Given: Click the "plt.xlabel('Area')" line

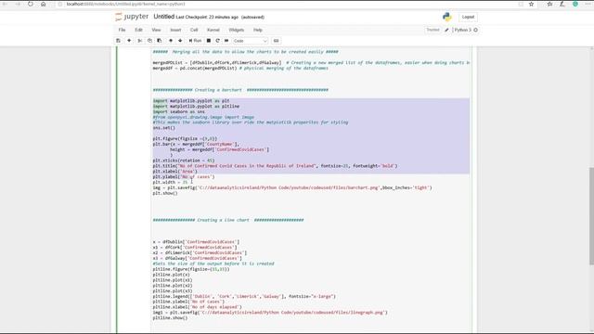Looking at the screenshot, I should 175,172.
